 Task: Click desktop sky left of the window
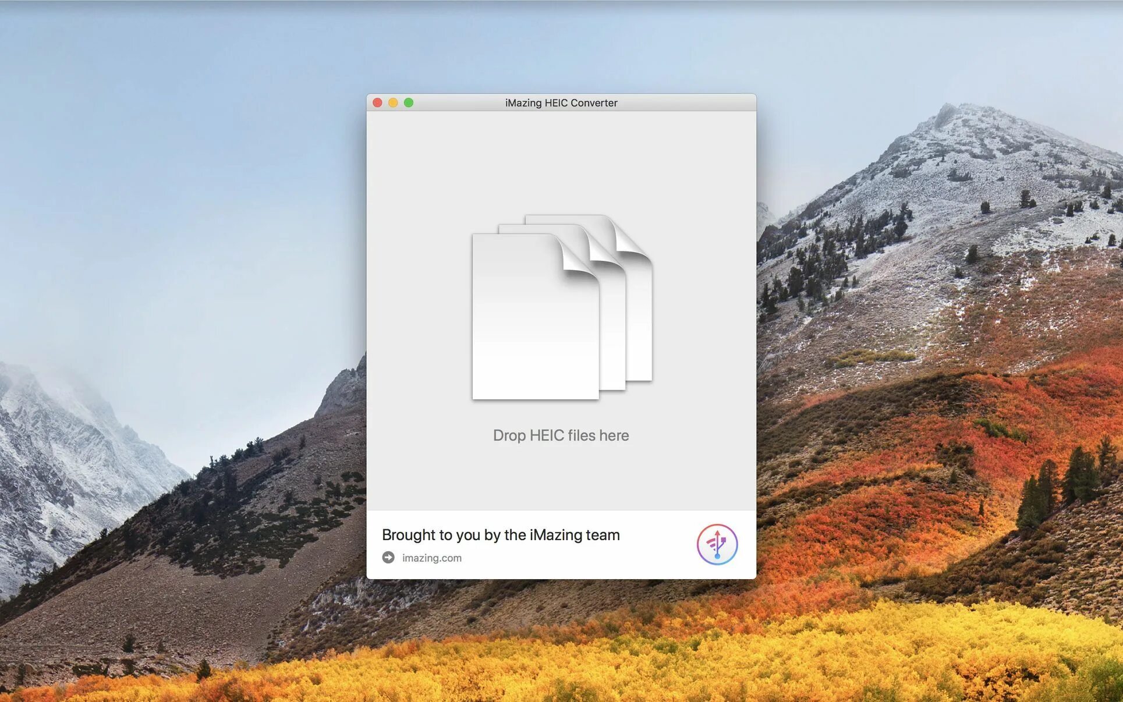[x=175, y=175]
